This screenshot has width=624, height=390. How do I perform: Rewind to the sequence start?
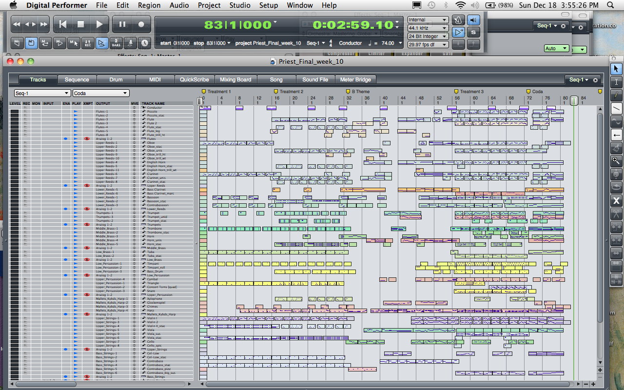coord(62,24)
